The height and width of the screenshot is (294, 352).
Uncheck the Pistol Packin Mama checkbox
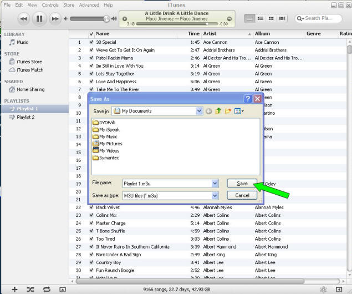(91, 58)
